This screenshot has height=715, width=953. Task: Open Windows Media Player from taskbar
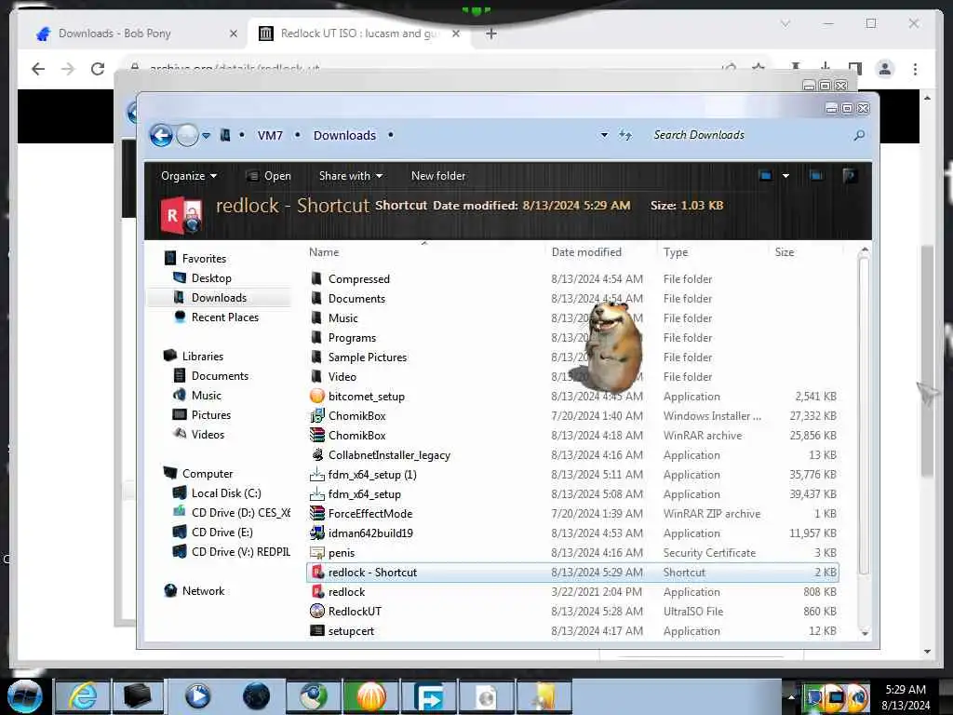tap(197, 696)
